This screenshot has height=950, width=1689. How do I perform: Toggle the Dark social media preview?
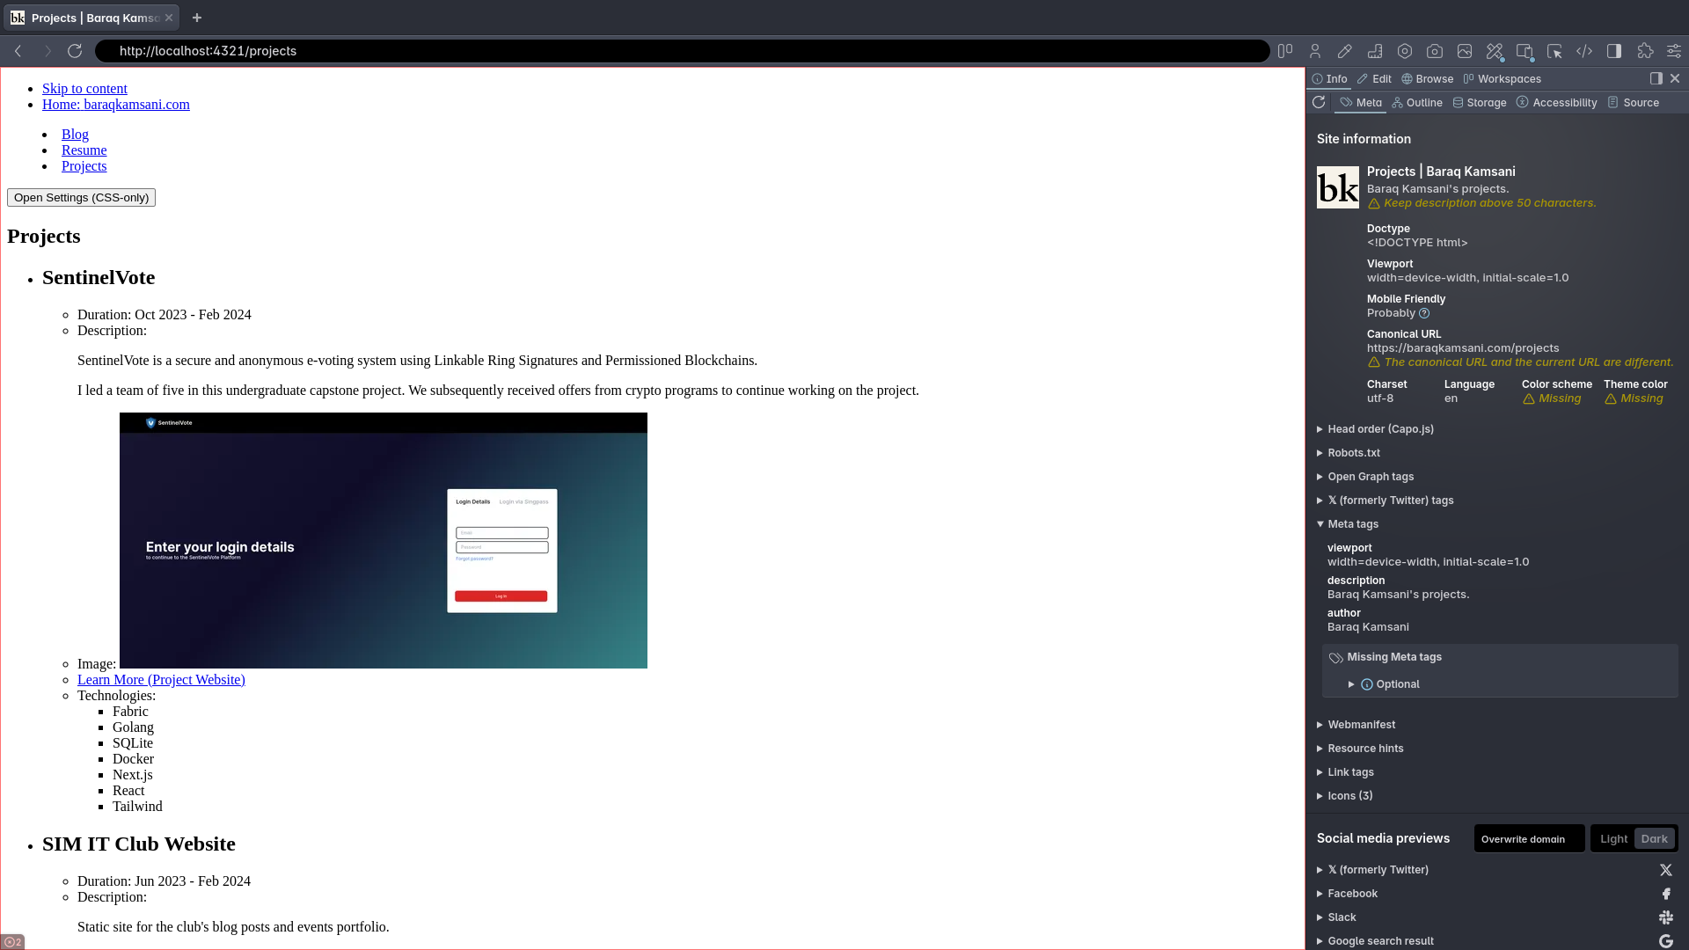(x=1653, y=838)
